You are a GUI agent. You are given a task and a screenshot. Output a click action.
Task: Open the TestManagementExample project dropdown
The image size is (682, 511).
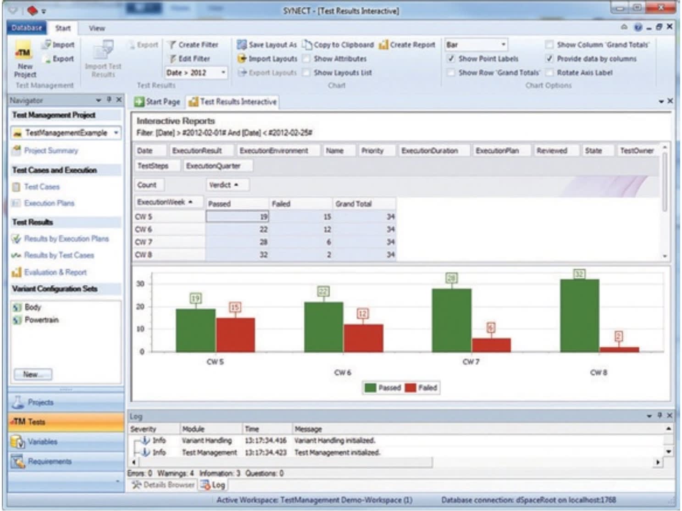coord(116,133)
